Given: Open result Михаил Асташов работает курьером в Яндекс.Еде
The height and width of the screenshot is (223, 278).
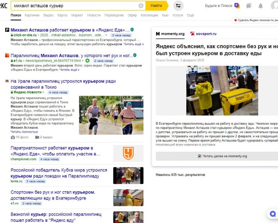Looking at the screenshot, I should point(70,30).
